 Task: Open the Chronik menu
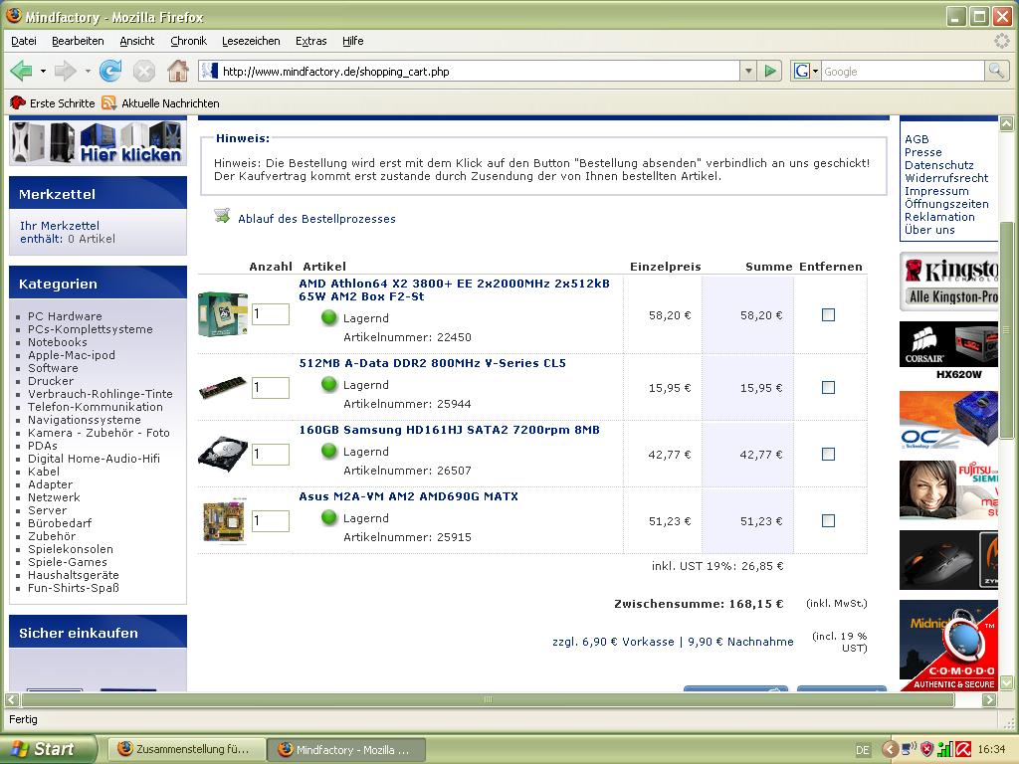(x=188, y=40)
